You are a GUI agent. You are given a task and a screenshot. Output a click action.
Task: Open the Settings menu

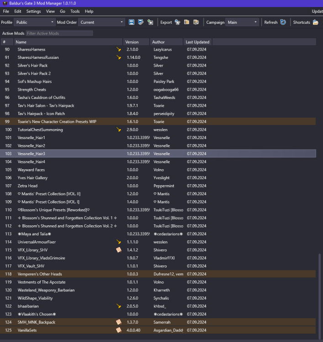33,11
